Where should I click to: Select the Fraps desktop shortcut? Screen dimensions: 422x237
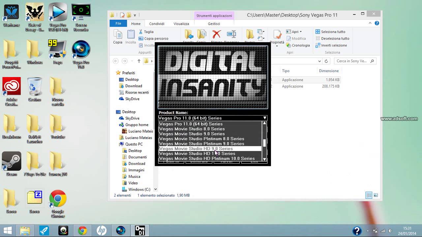[58, 52]
